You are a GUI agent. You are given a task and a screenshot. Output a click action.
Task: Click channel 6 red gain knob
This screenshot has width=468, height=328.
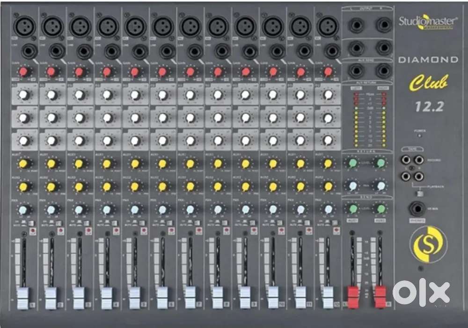(x=162, y=72)
